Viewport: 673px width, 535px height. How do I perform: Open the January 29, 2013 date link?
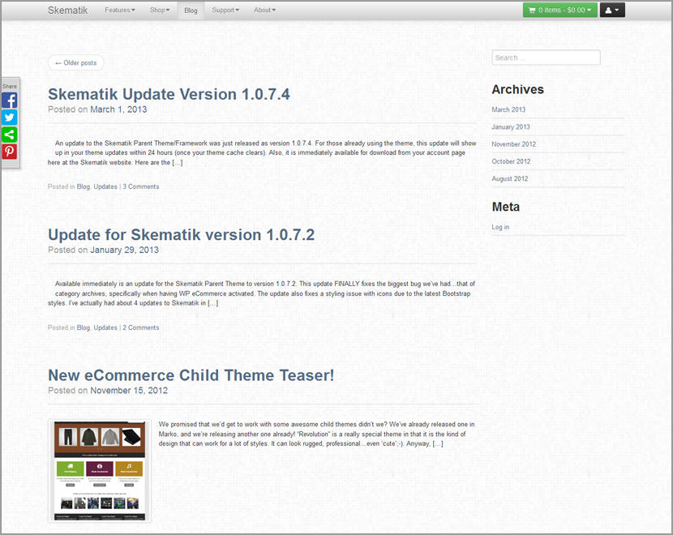pyautogui.click(x=125, y=250)
